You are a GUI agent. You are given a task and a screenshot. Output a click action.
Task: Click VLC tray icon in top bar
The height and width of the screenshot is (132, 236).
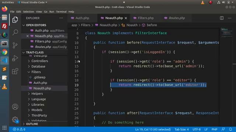pos(203,3)
